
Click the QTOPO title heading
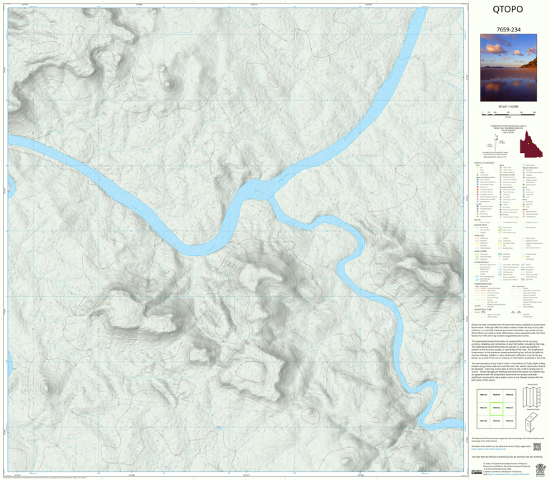pyautogui.click(x=508, y=9)
